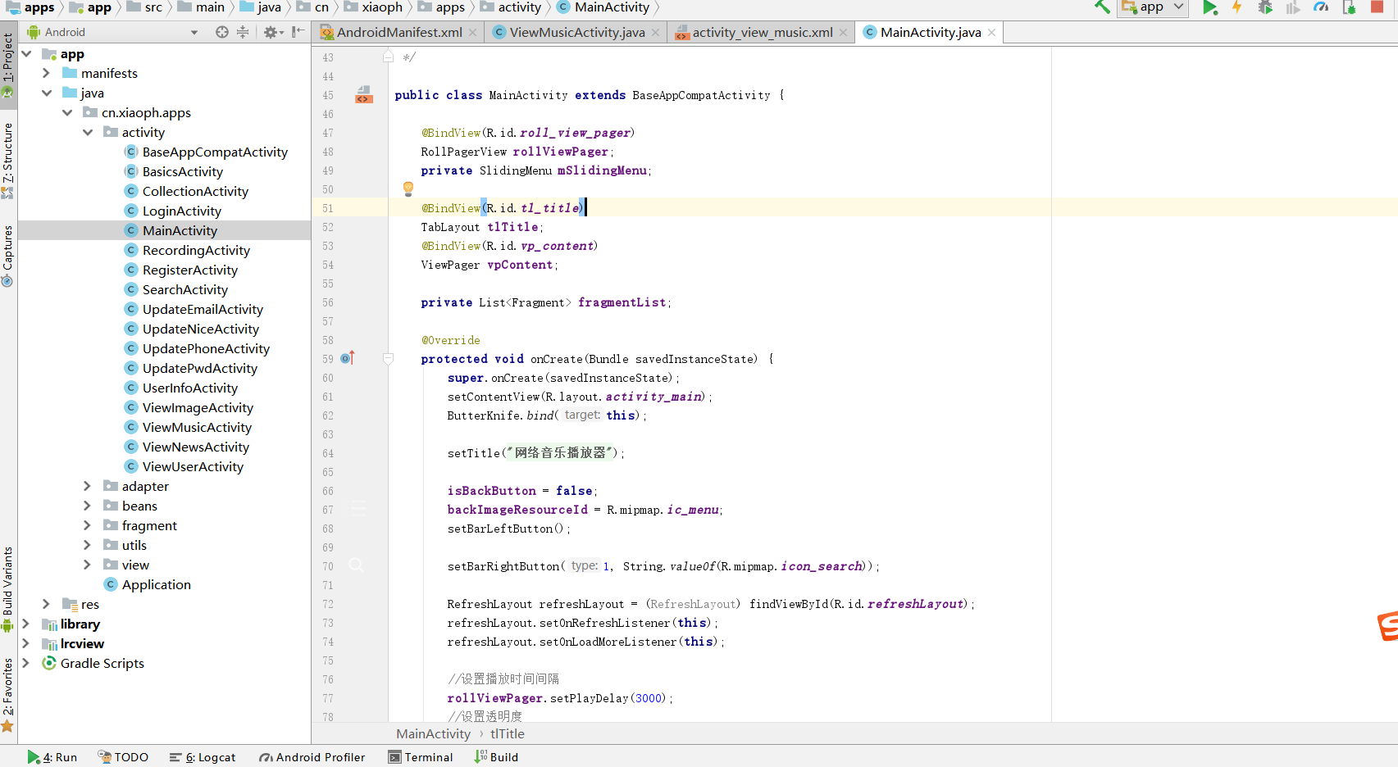Select SearchActivity in project tree
The height and width of the screenshot is (767, 1398).
coord(185,290)
